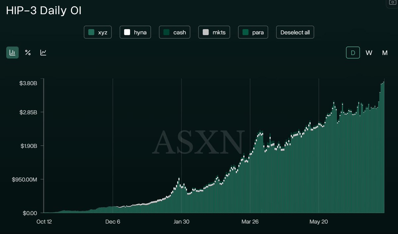Image resolution: width=398 pixels, height=234 pixels.
Task: Toggle the hyna series
Action: [135, 33]
